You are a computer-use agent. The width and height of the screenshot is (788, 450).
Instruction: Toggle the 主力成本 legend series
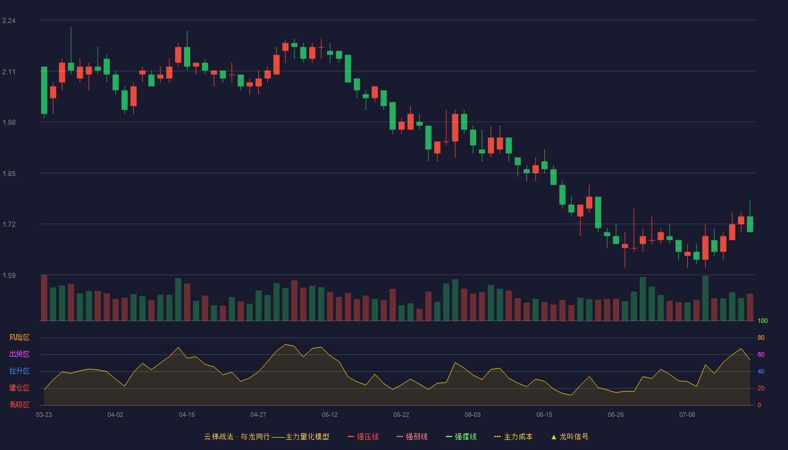coord(513,436)
